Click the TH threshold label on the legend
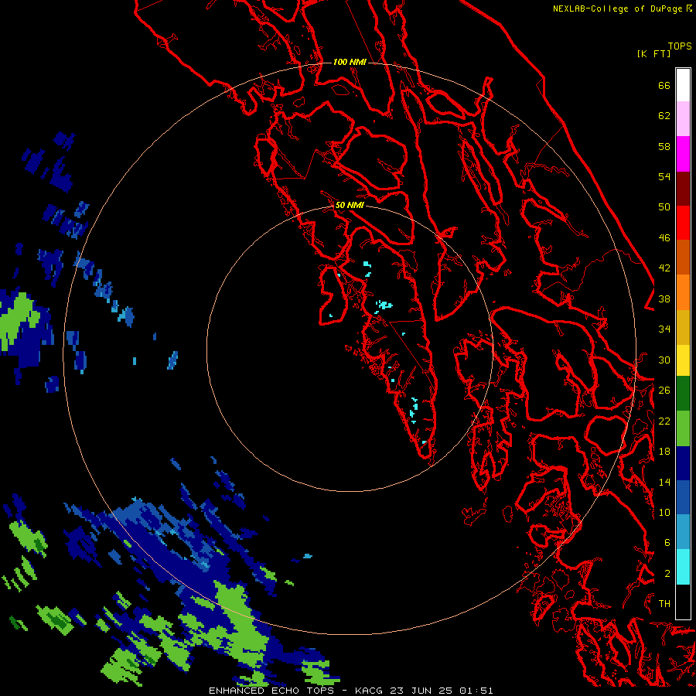The image size is (696, 696). 664,604
